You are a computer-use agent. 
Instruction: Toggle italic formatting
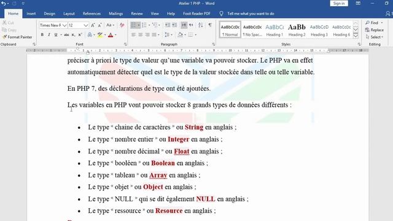point(49,35)
